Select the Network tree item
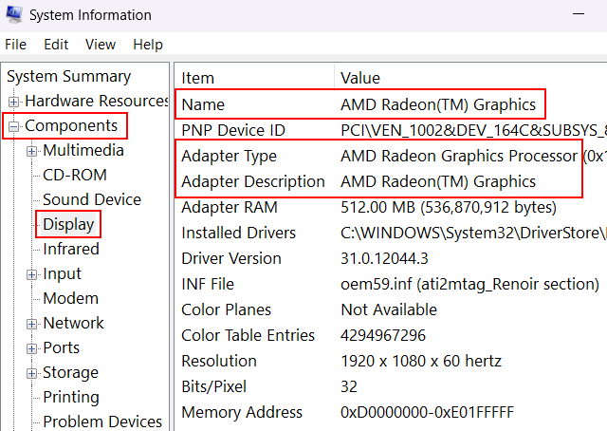This screenshot has height=431, width=607. pos(74,323)
